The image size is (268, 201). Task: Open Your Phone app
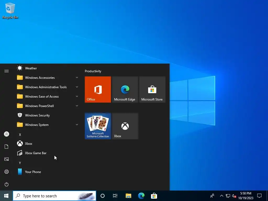tap(48, 172)
